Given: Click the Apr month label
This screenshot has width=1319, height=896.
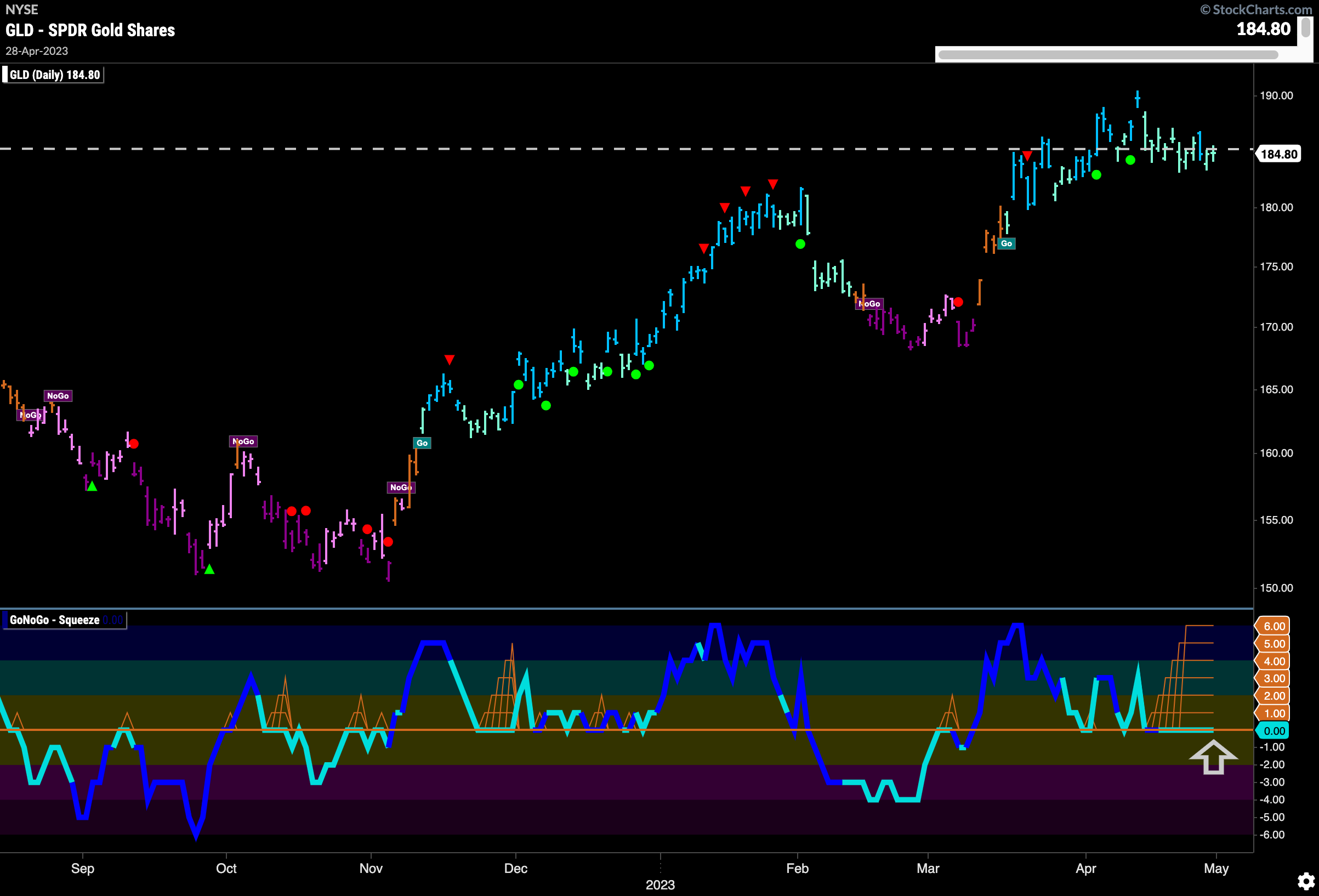Looking at the screenshot, I should coord(1085,868).
